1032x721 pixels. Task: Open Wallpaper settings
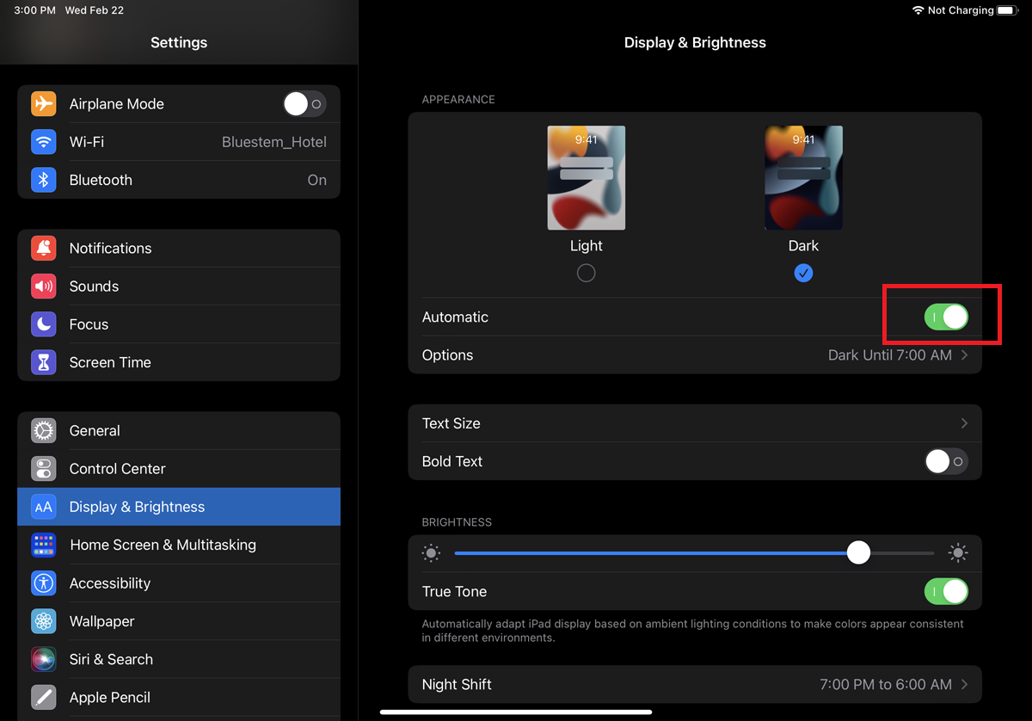(x=178, y=621)
